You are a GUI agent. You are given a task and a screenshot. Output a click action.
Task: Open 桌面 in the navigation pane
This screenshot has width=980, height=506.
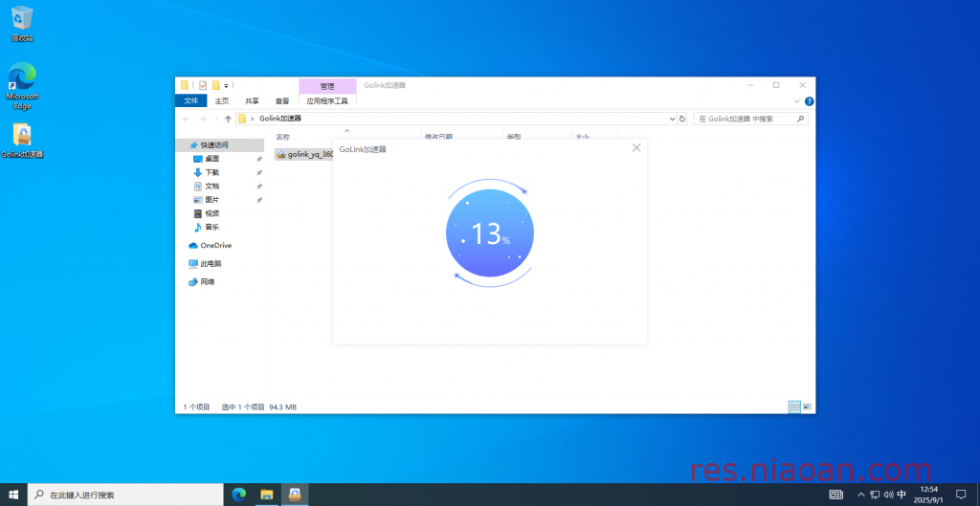212,159
